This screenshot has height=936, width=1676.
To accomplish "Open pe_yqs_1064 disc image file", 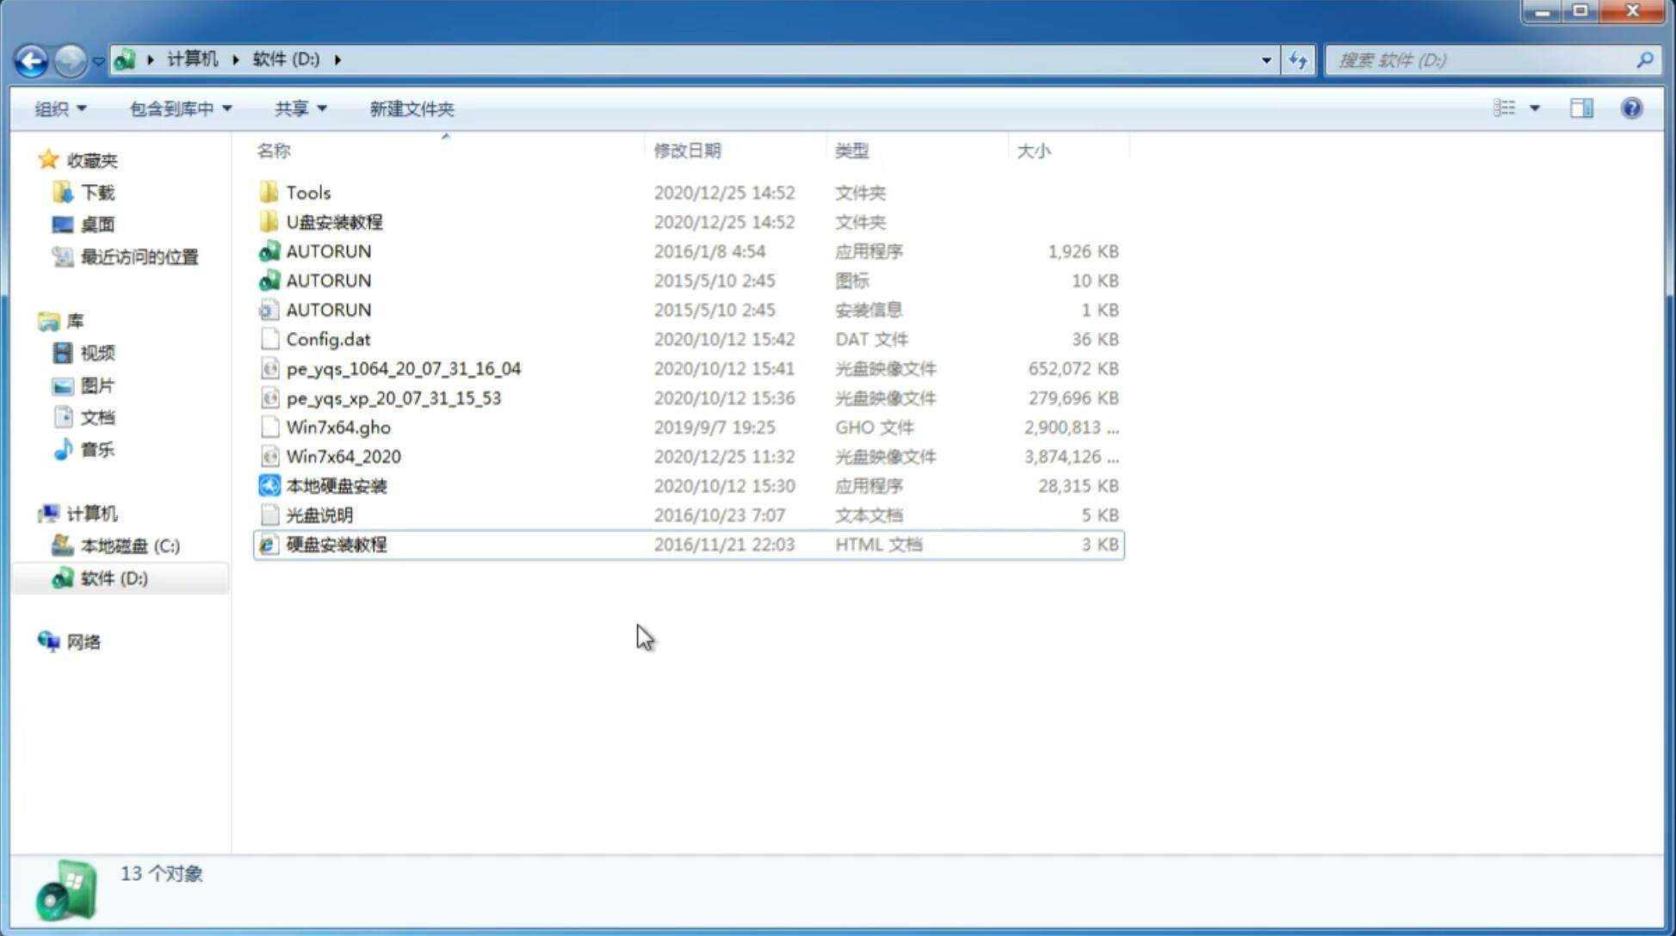I will [x=403, y=368].
